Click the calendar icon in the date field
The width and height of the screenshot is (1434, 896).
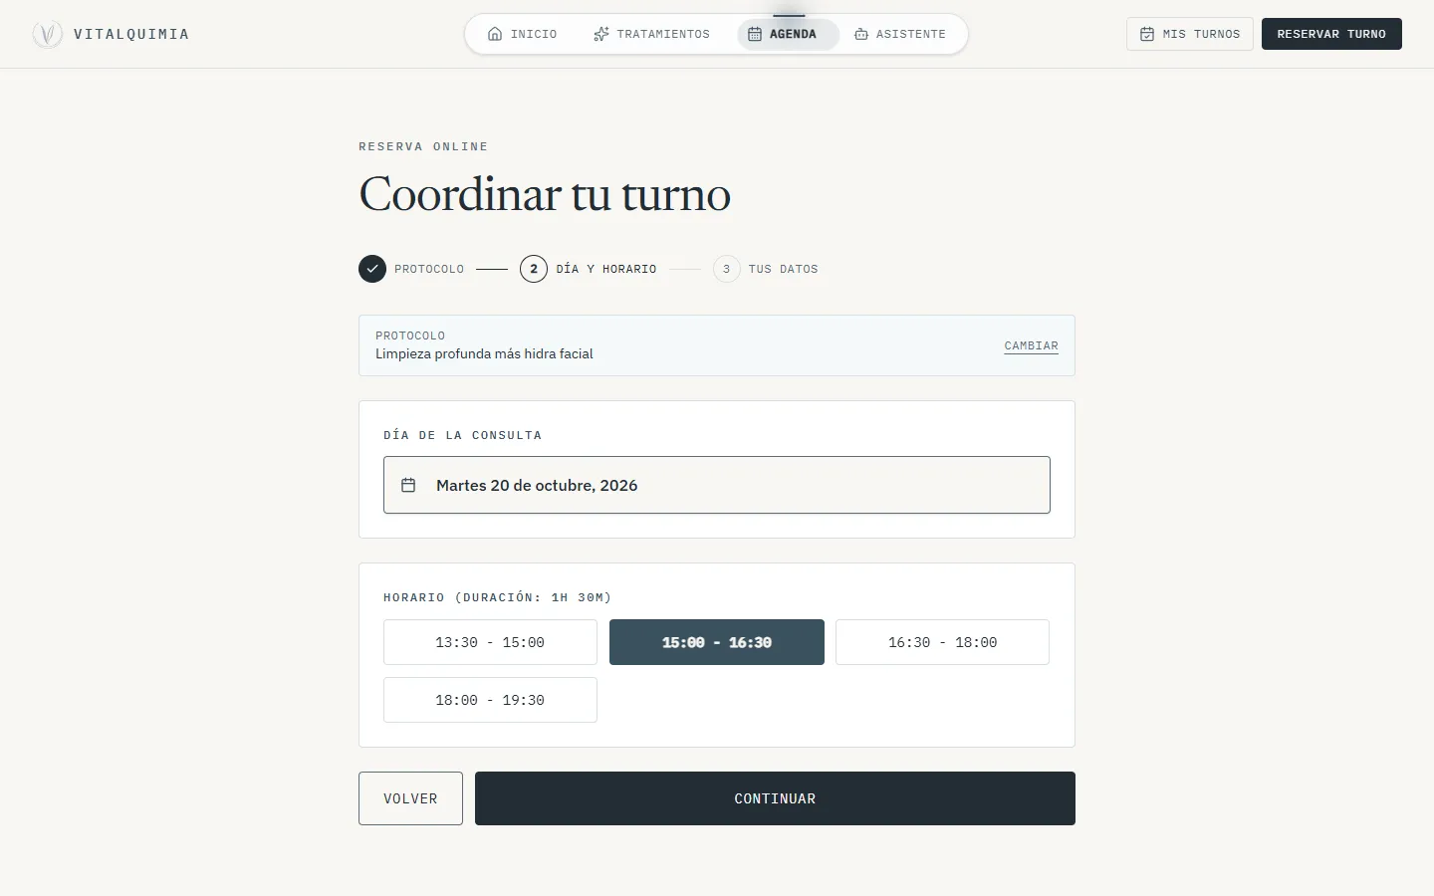[x=408, y=485]
